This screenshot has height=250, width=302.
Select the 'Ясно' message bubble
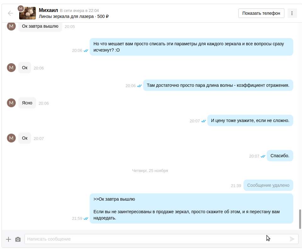27,103
